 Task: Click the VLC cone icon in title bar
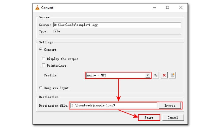tap(37, 8)
